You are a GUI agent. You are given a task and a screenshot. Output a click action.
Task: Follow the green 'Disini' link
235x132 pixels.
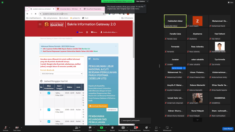(x=95, y=51)
